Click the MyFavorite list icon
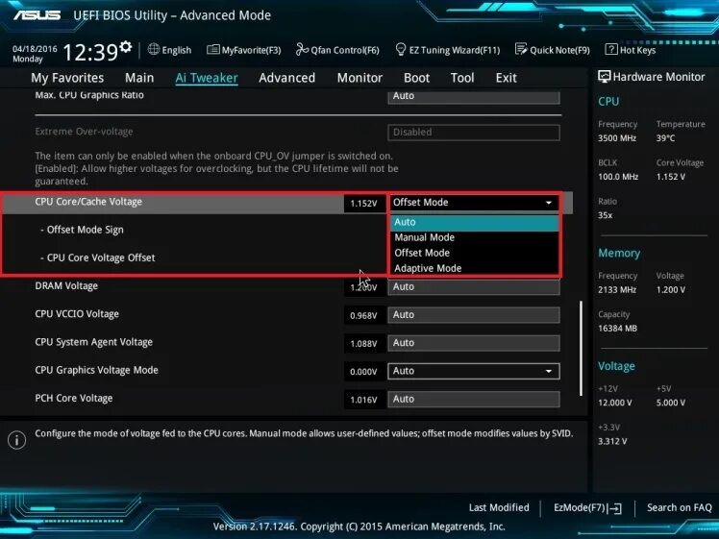The image size is (719, 539). coord(212,50)
